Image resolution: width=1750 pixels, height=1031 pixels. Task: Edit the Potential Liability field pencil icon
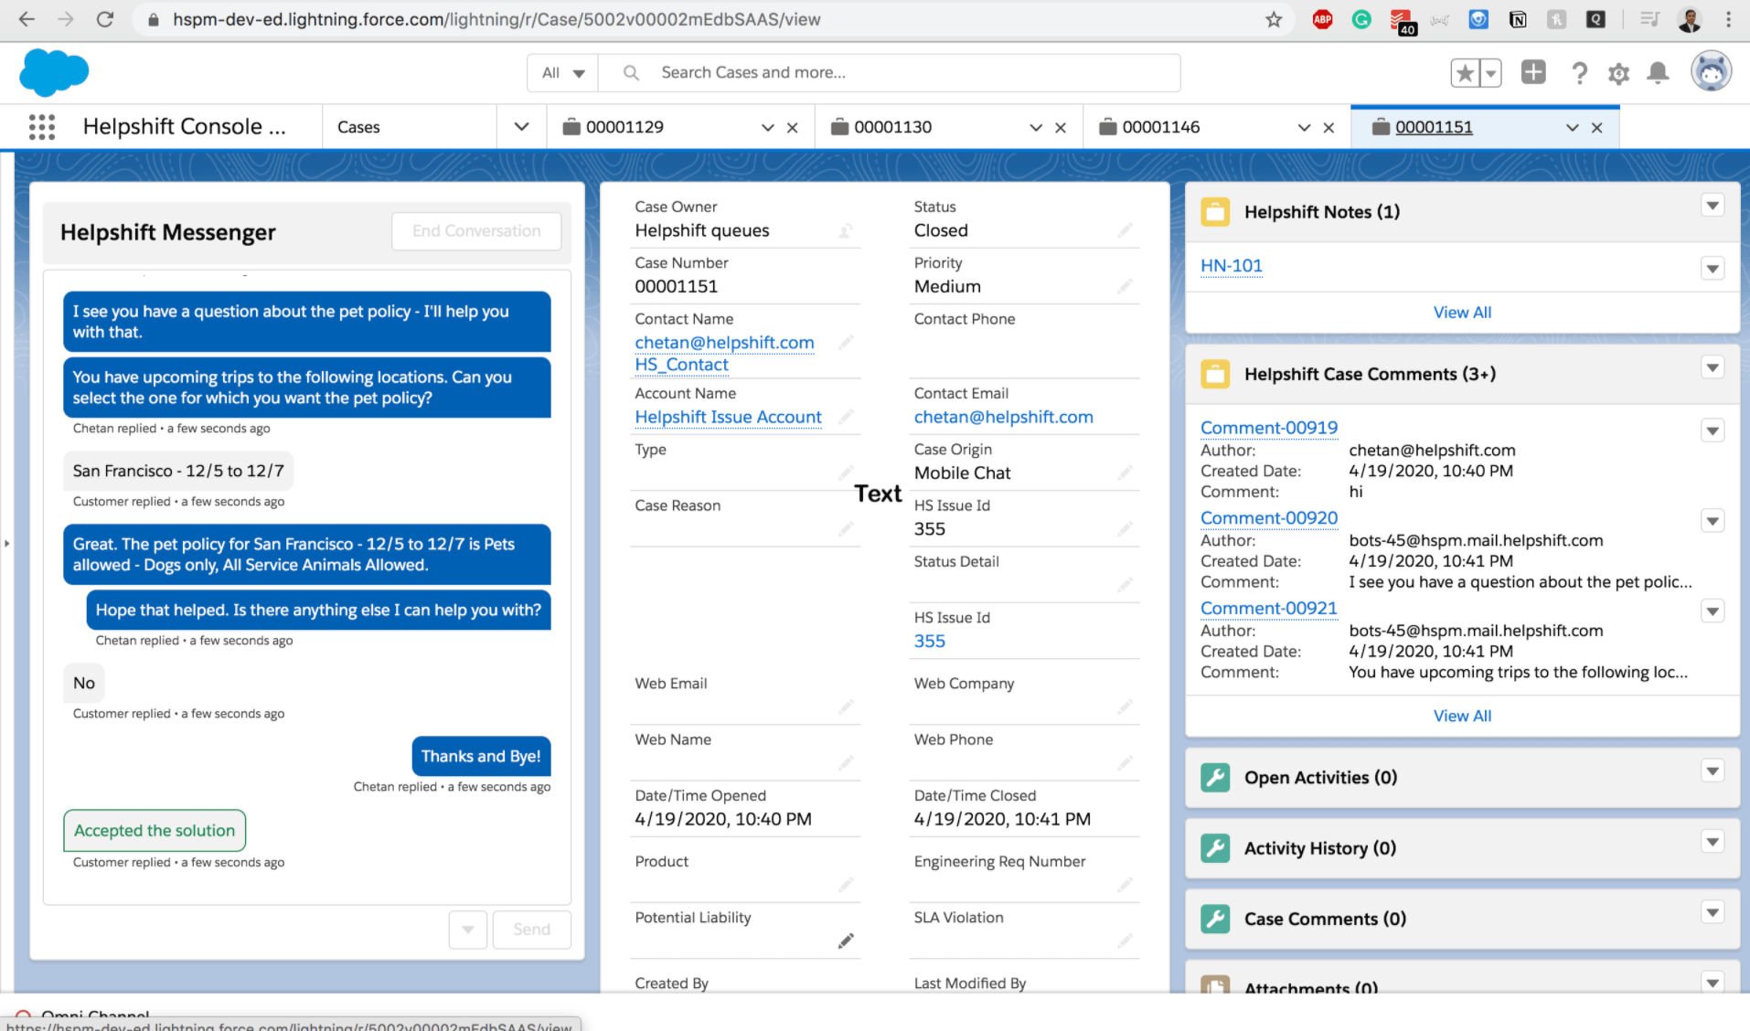pos(846,941)
